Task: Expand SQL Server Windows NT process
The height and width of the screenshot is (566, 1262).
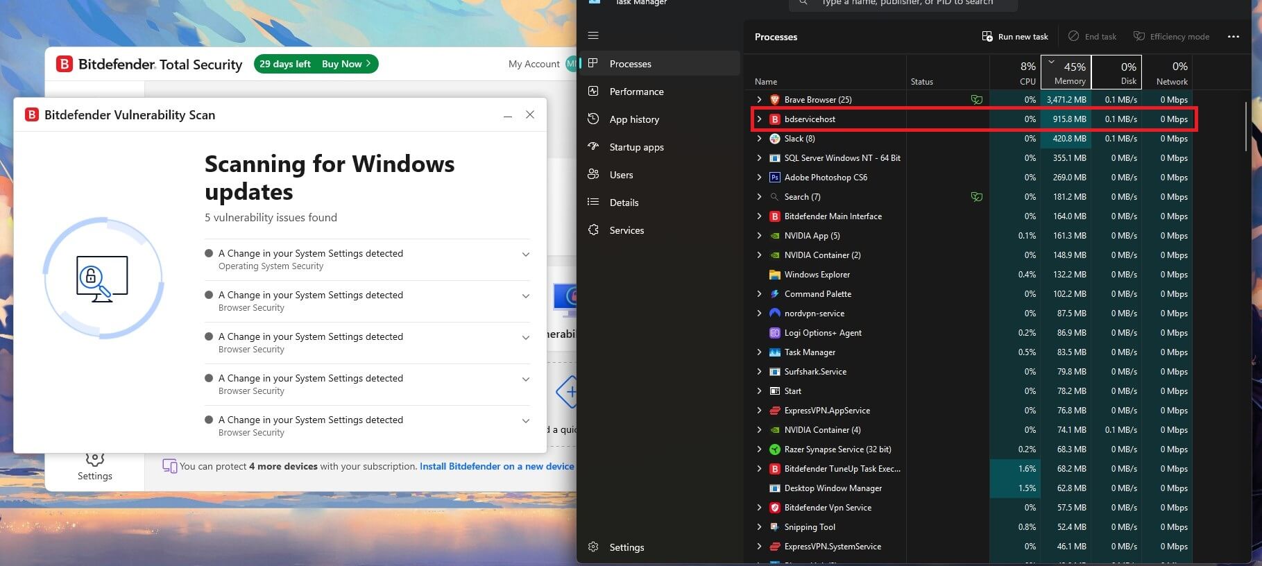Action: click(x=759, y=158)
